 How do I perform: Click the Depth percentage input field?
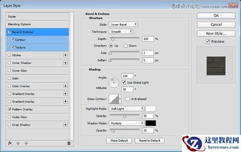pos(148,39)
